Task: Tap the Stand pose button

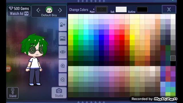Action: click(x=13, y=93)
